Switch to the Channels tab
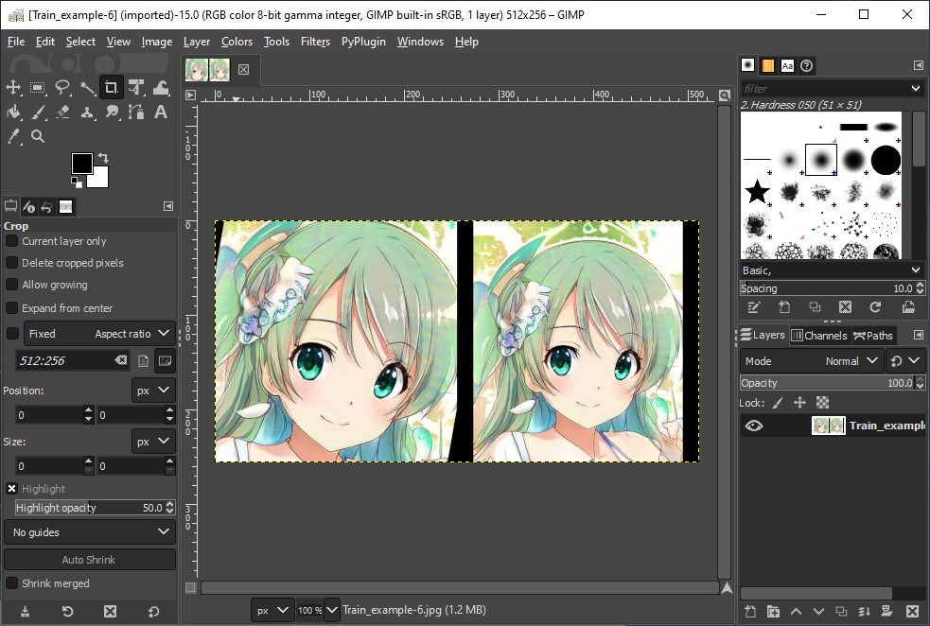 (x=819, y=336)
